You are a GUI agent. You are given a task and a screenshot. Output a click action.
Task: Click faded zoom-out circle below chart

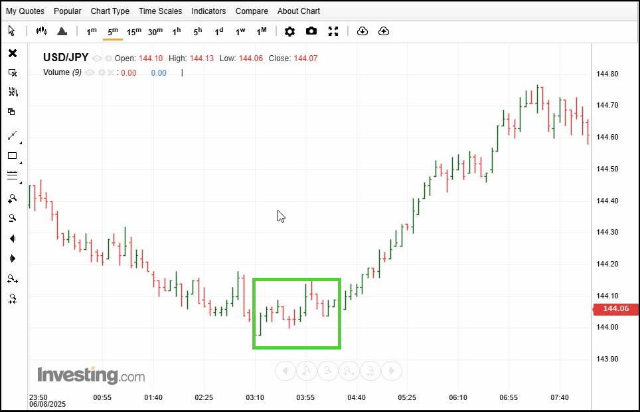pos(328,371)
